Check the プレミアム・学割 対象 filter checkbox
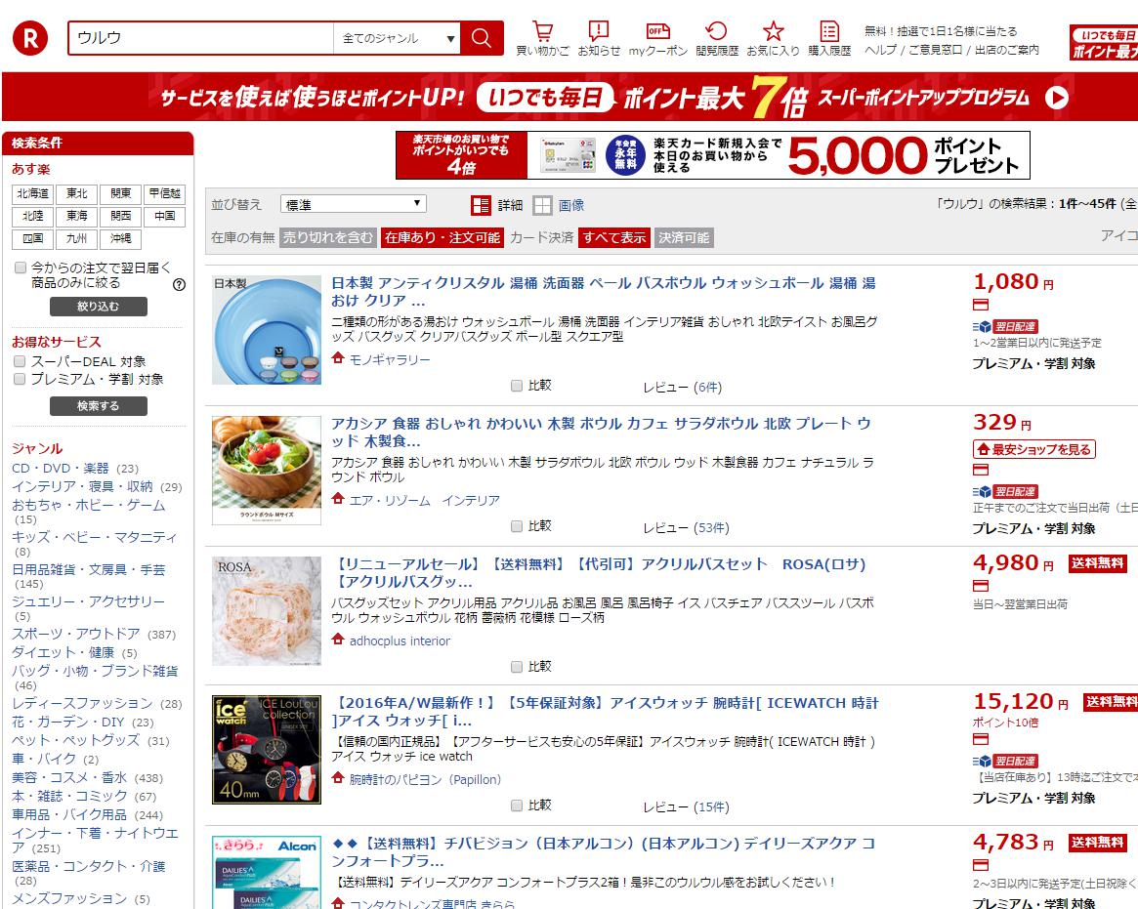The width and height of the screenshot is (1138, 909). pyautogui.click(x=20, y=379)
